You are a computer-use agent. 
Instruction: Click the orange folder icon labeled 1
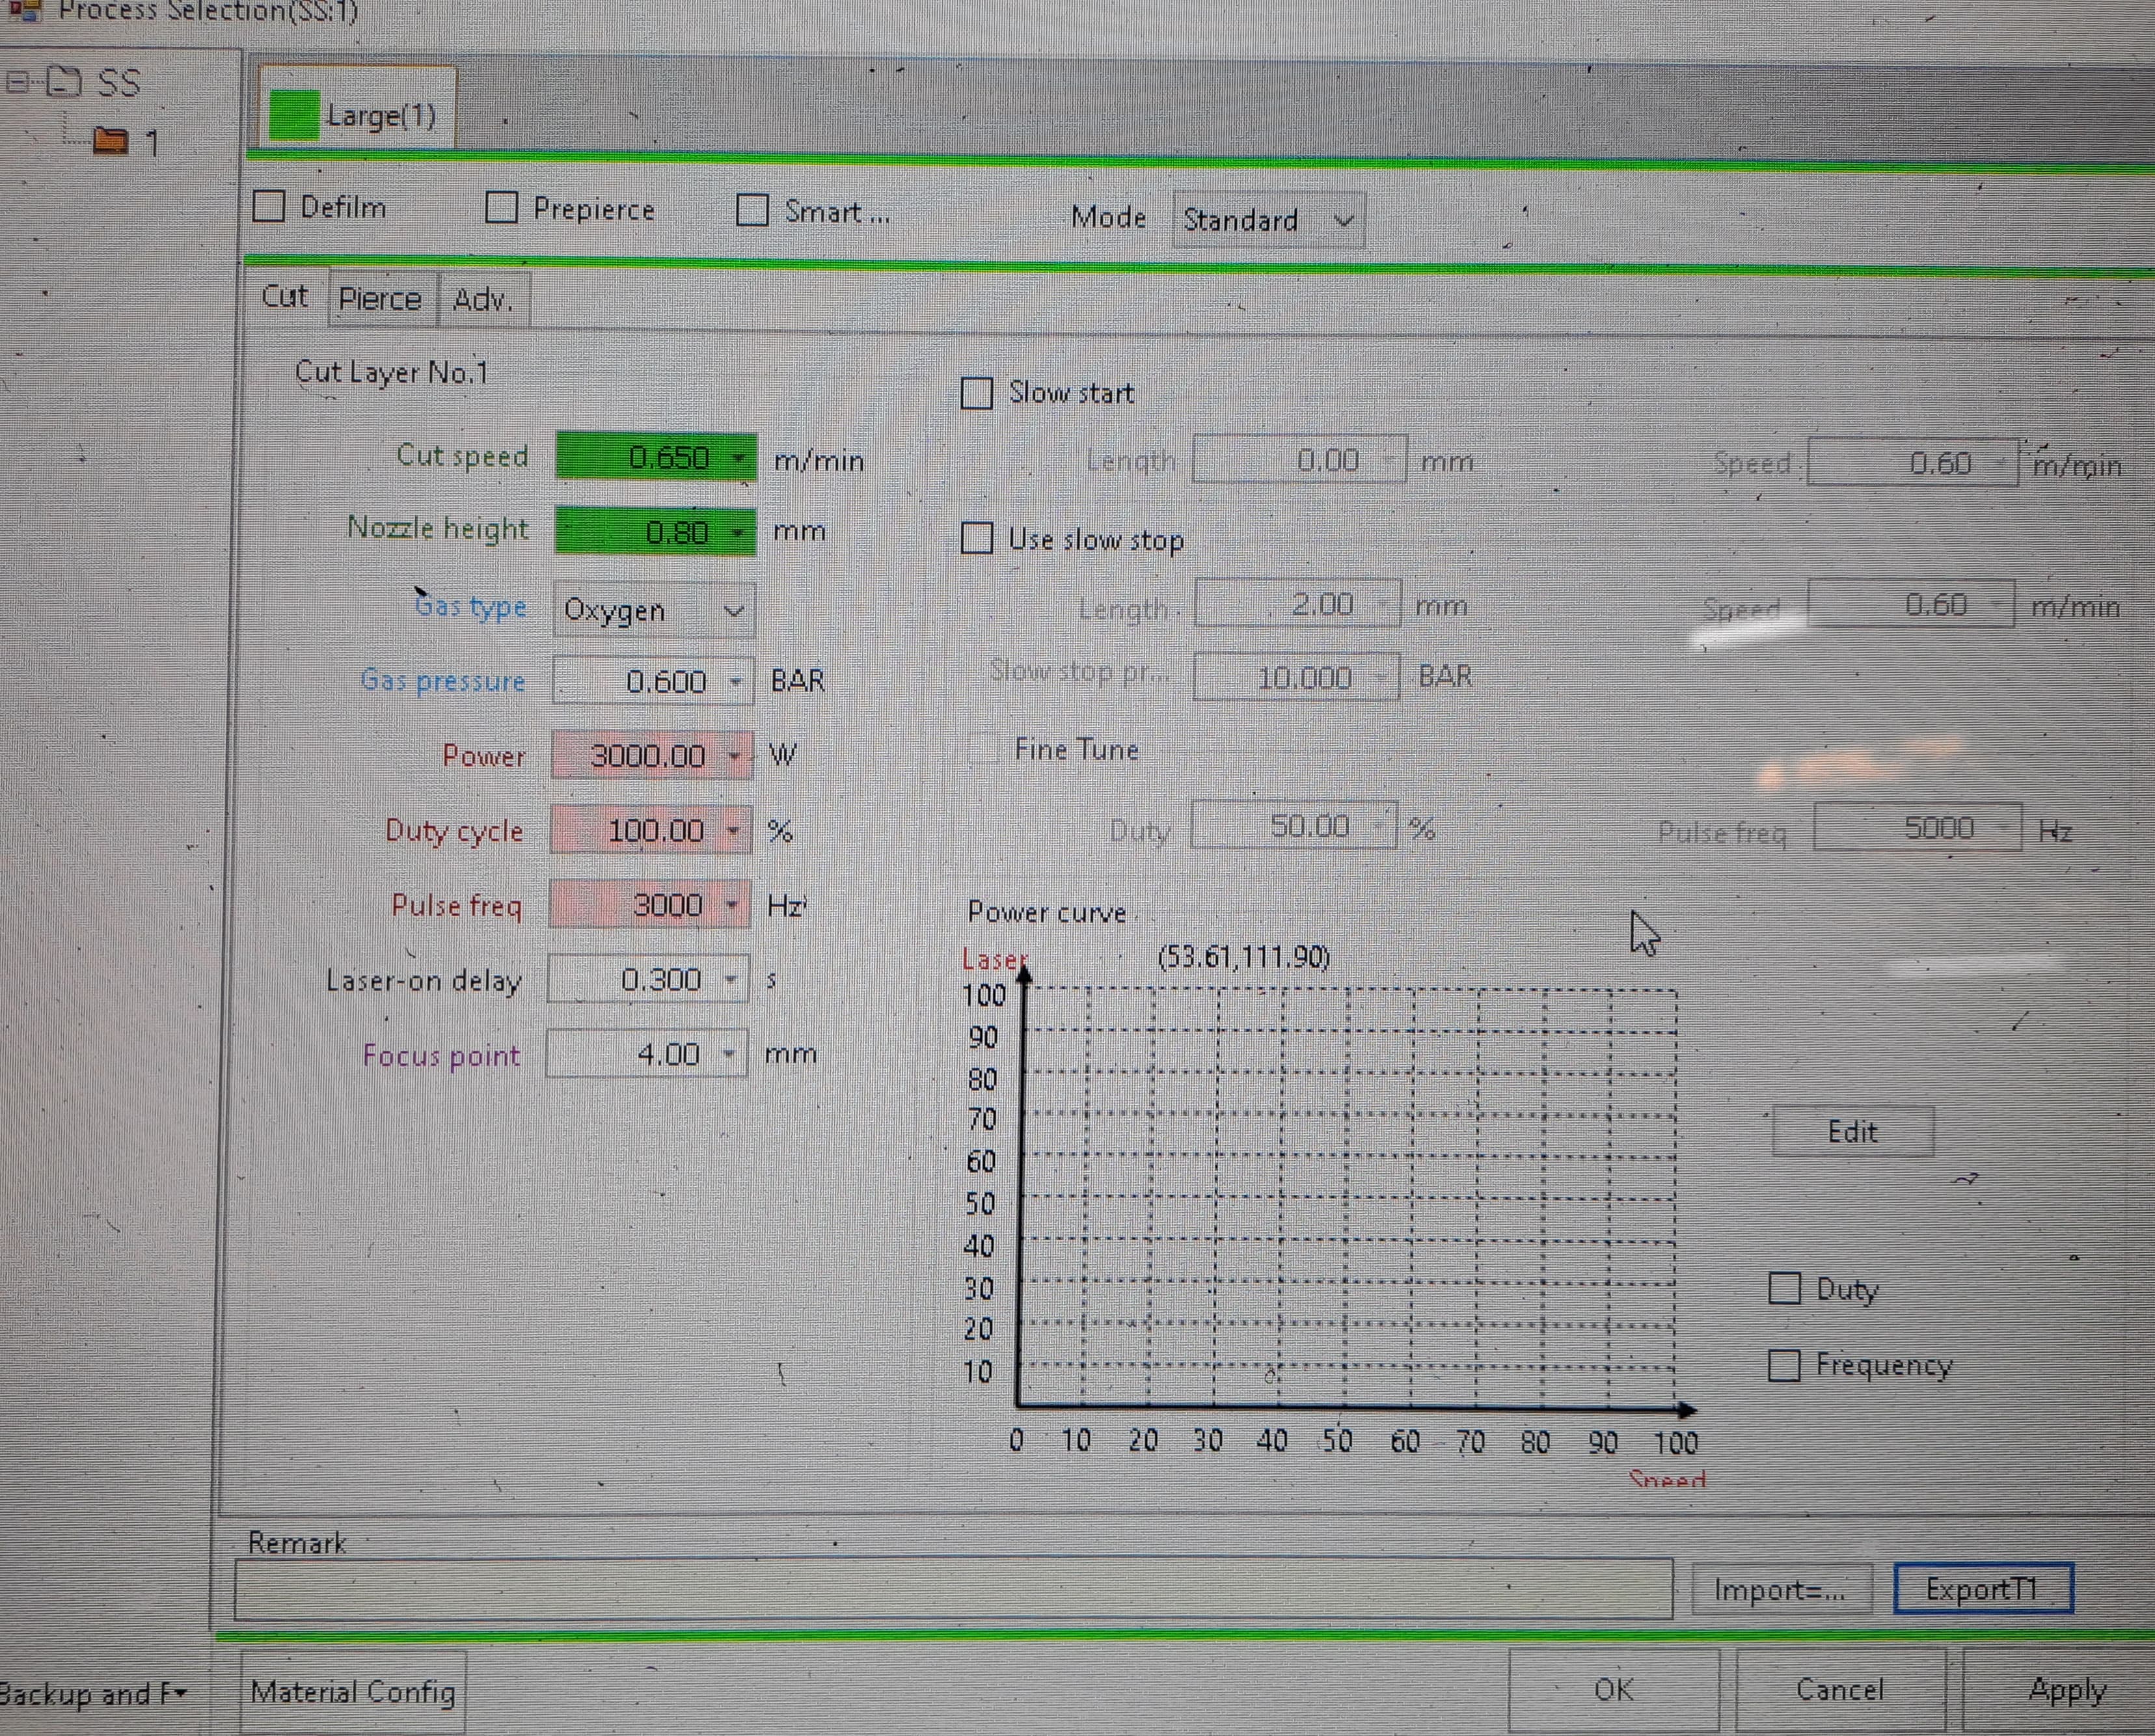110,141
